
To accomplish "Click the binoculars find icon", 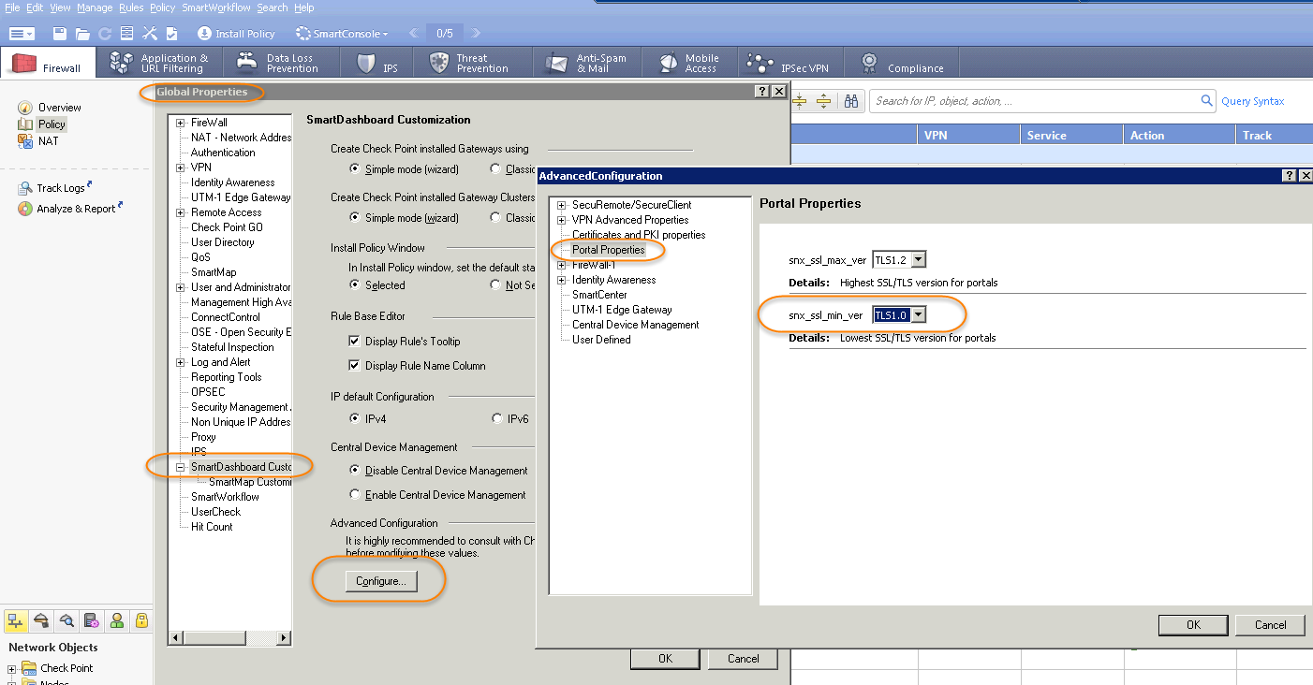I will pyautogui.click(x=851, y=101).
